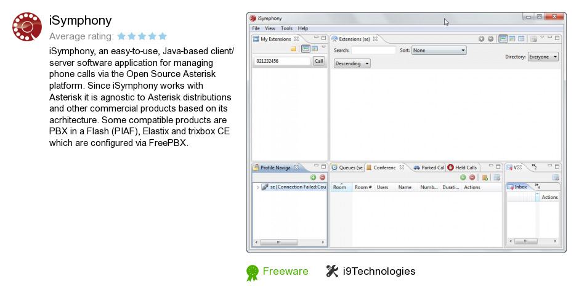Screen dimensions: 579x300
Task: Click column settings icon in Conference toolbar
Action: [x=496, y=177]
